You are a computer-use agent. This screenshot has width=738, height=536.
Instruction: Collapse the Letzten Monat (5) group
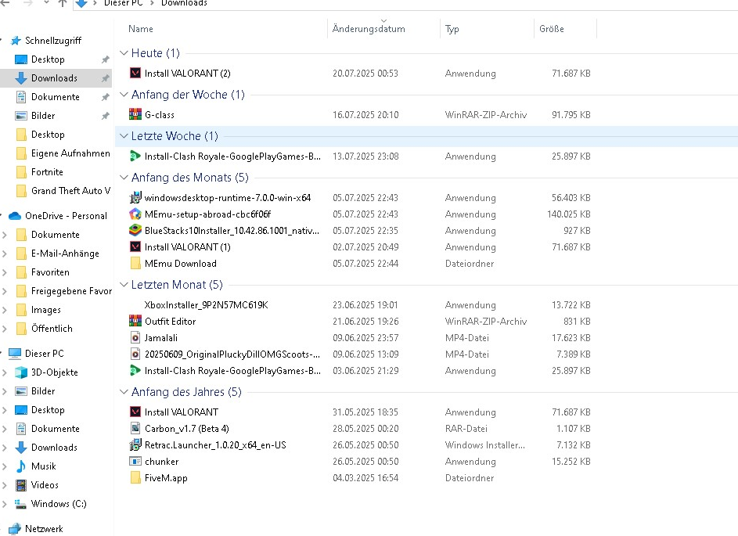(x=124, y=285)
